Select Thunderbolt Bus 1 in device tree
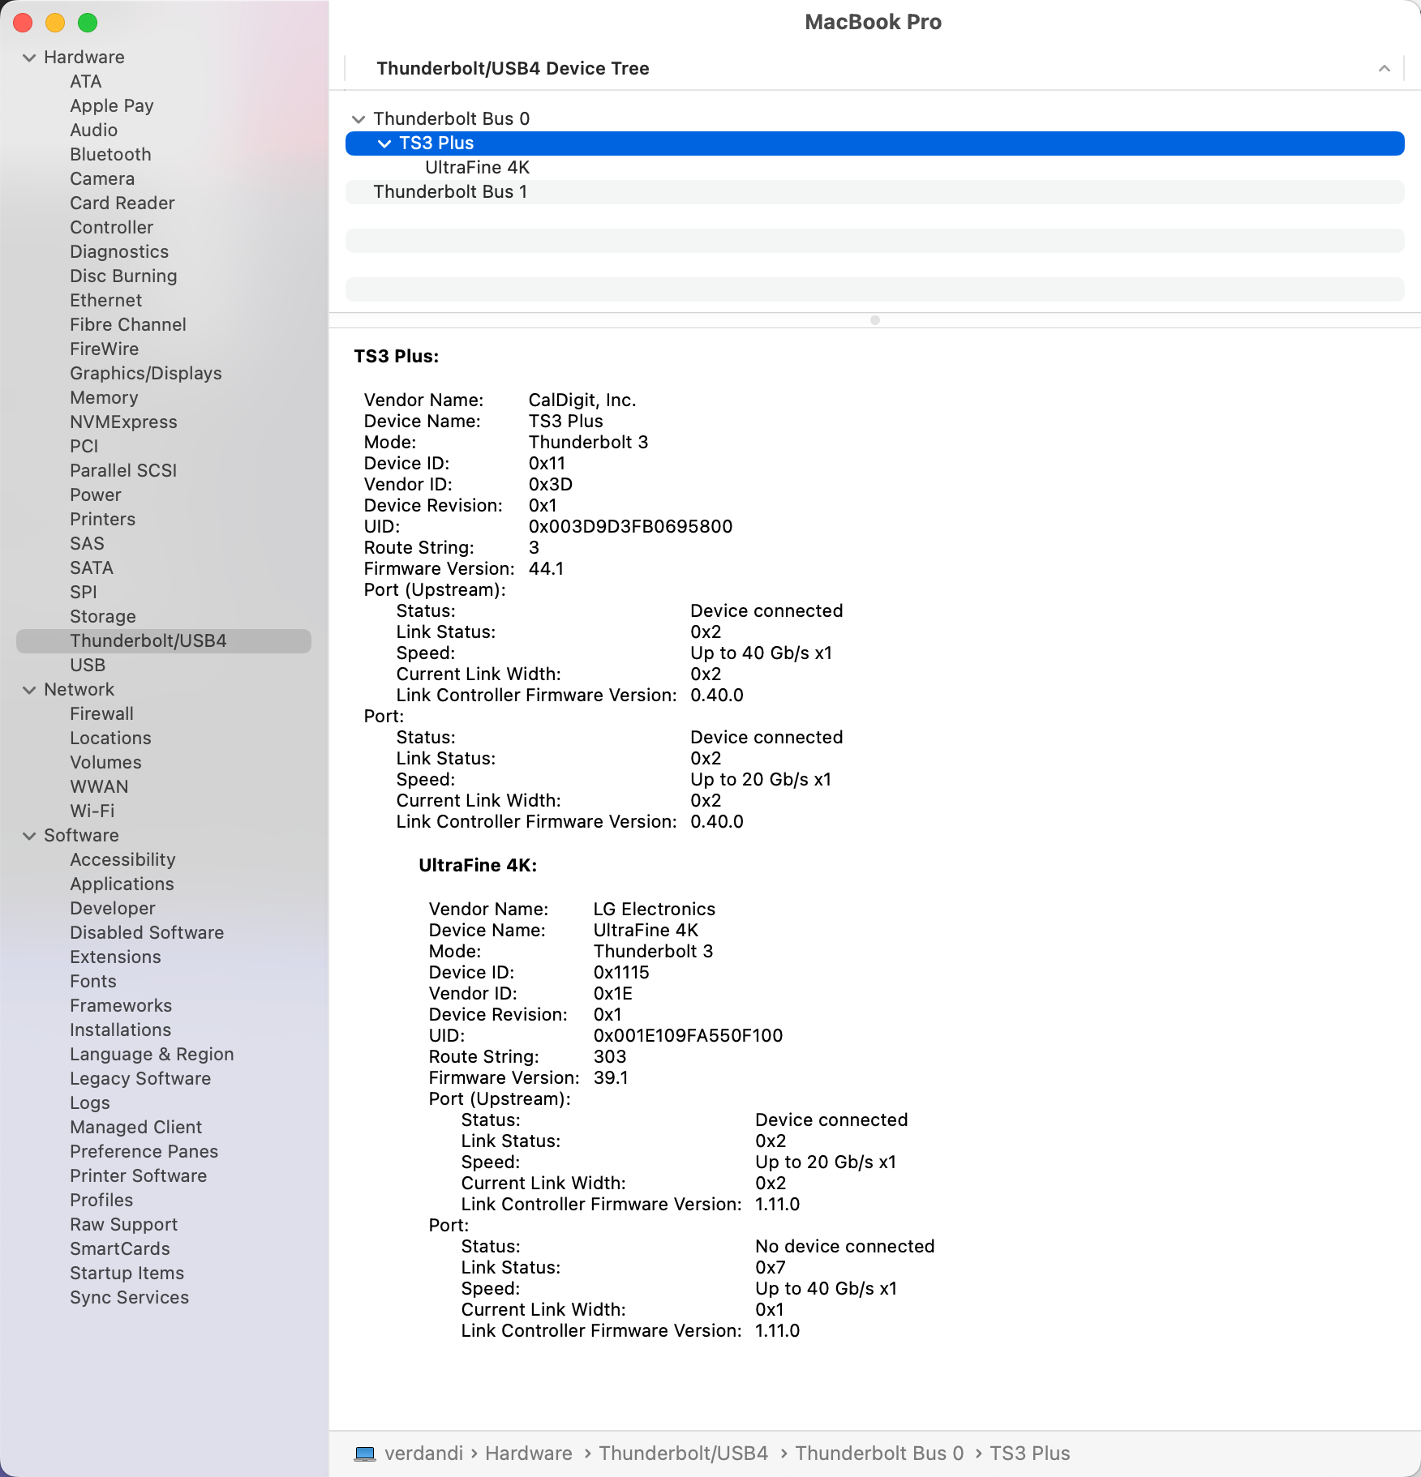 (x=875, y=192)
